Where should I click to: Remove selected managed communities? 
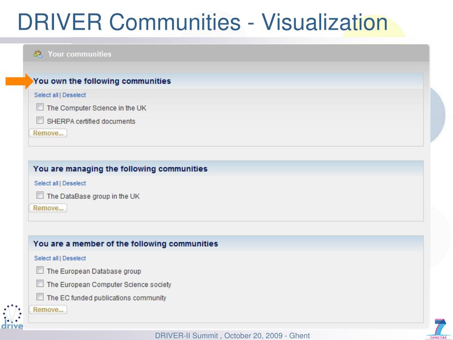click(x=48, y=208)
